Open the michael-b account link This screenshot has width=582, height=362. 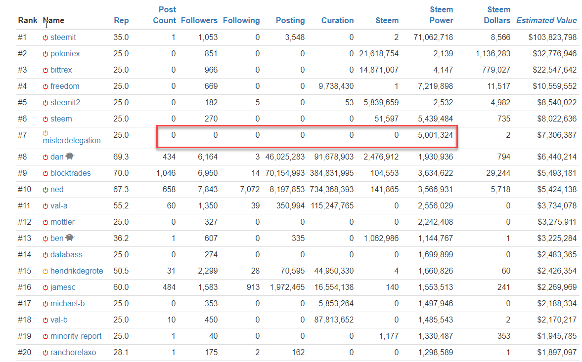pos(68,304)
